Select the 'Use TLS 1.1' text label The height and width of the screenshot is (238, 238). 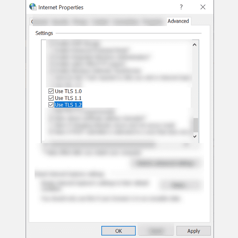(68, 98)
